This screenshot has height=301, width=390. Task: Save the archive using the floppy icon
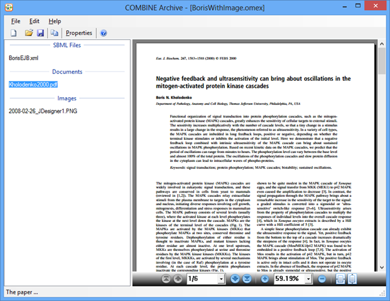coord(40,33)
